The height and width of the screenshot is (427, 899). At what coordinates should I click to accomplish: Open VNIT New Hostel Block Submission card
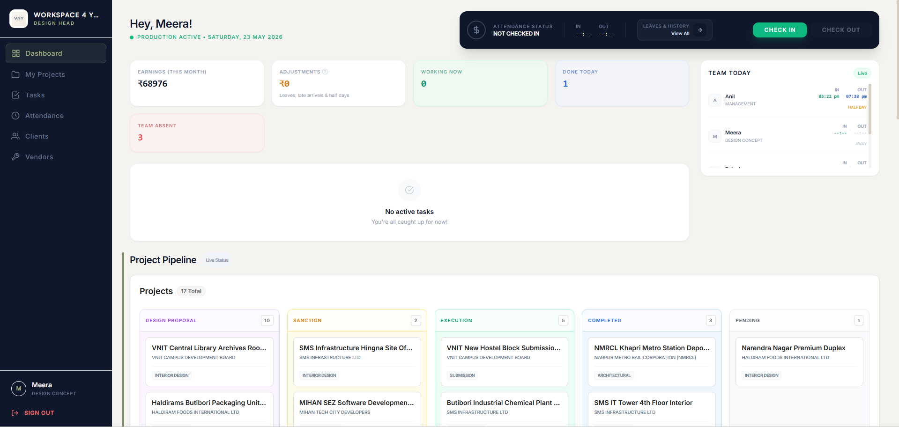pyautogui.click(x=504, y=361)
